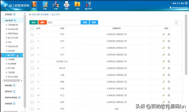View details of row 3 二衬
The image size is (189, 112).
[x=169, y=48]
